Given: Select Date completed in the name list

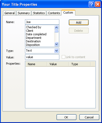Looking at the screenshot, I should click(36, 34).
